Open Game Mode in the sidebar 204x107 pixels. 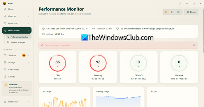coord(17,70)
